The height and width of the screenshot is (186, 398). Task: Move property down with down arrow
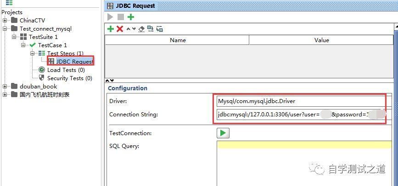pyautogui.click(x=134, y=29)
